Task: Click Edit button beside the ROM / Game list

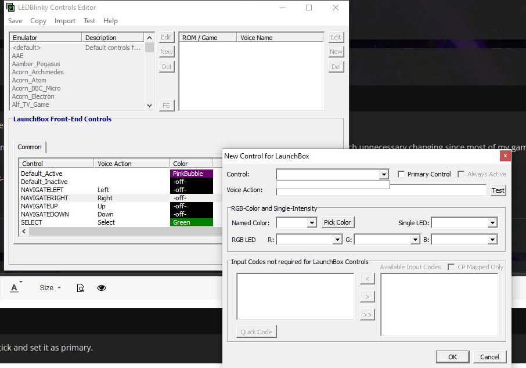Action: click(x=336, y=37)
